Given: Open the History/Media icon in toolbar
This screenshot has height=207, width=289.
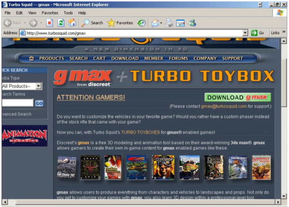Looking at the screenshot, I should coord(142,23).
